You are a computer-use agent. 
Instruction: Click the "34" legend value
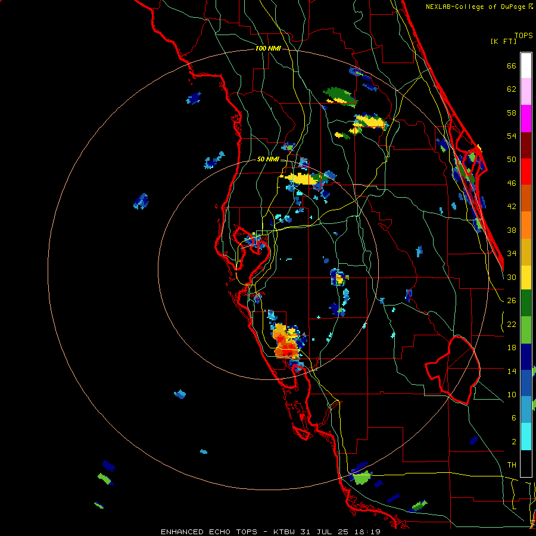512,254
